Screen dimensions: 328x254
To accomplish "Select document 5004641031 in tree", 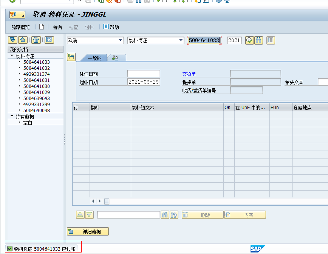I will pos(37,80).
